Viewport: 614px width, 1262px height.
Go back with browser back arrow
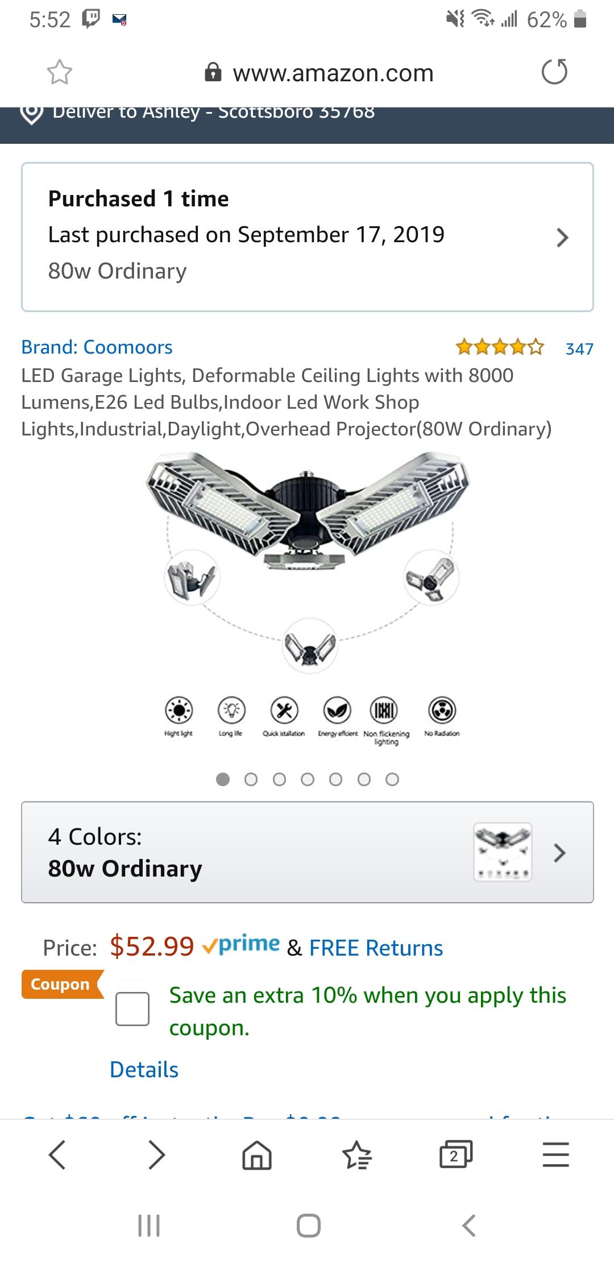point(57,1155)
